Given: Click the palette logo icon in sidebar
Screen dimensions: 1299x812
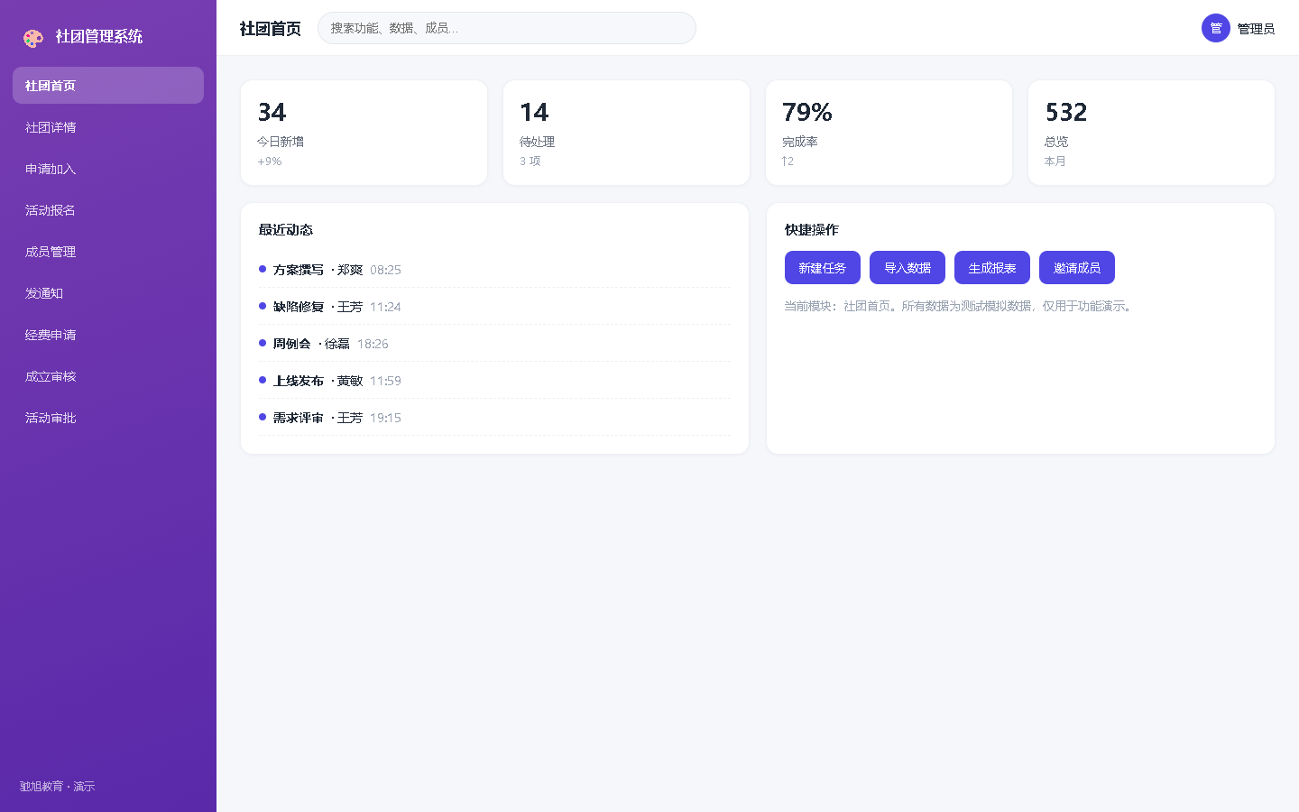Looking at the screenshot, I should click(33, 38).
